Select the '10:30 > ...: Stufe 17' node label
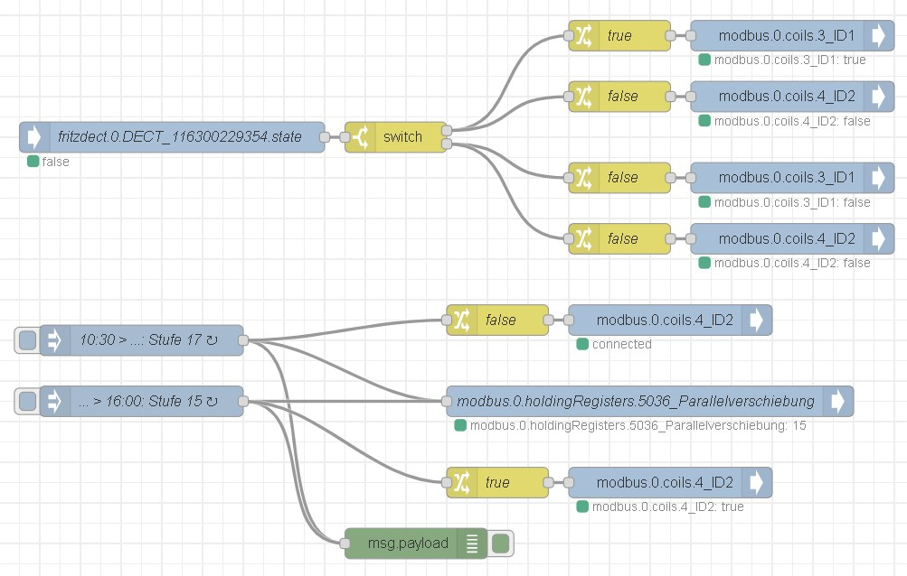The height and width of the screenshot is (576, 907). (148, 340)
